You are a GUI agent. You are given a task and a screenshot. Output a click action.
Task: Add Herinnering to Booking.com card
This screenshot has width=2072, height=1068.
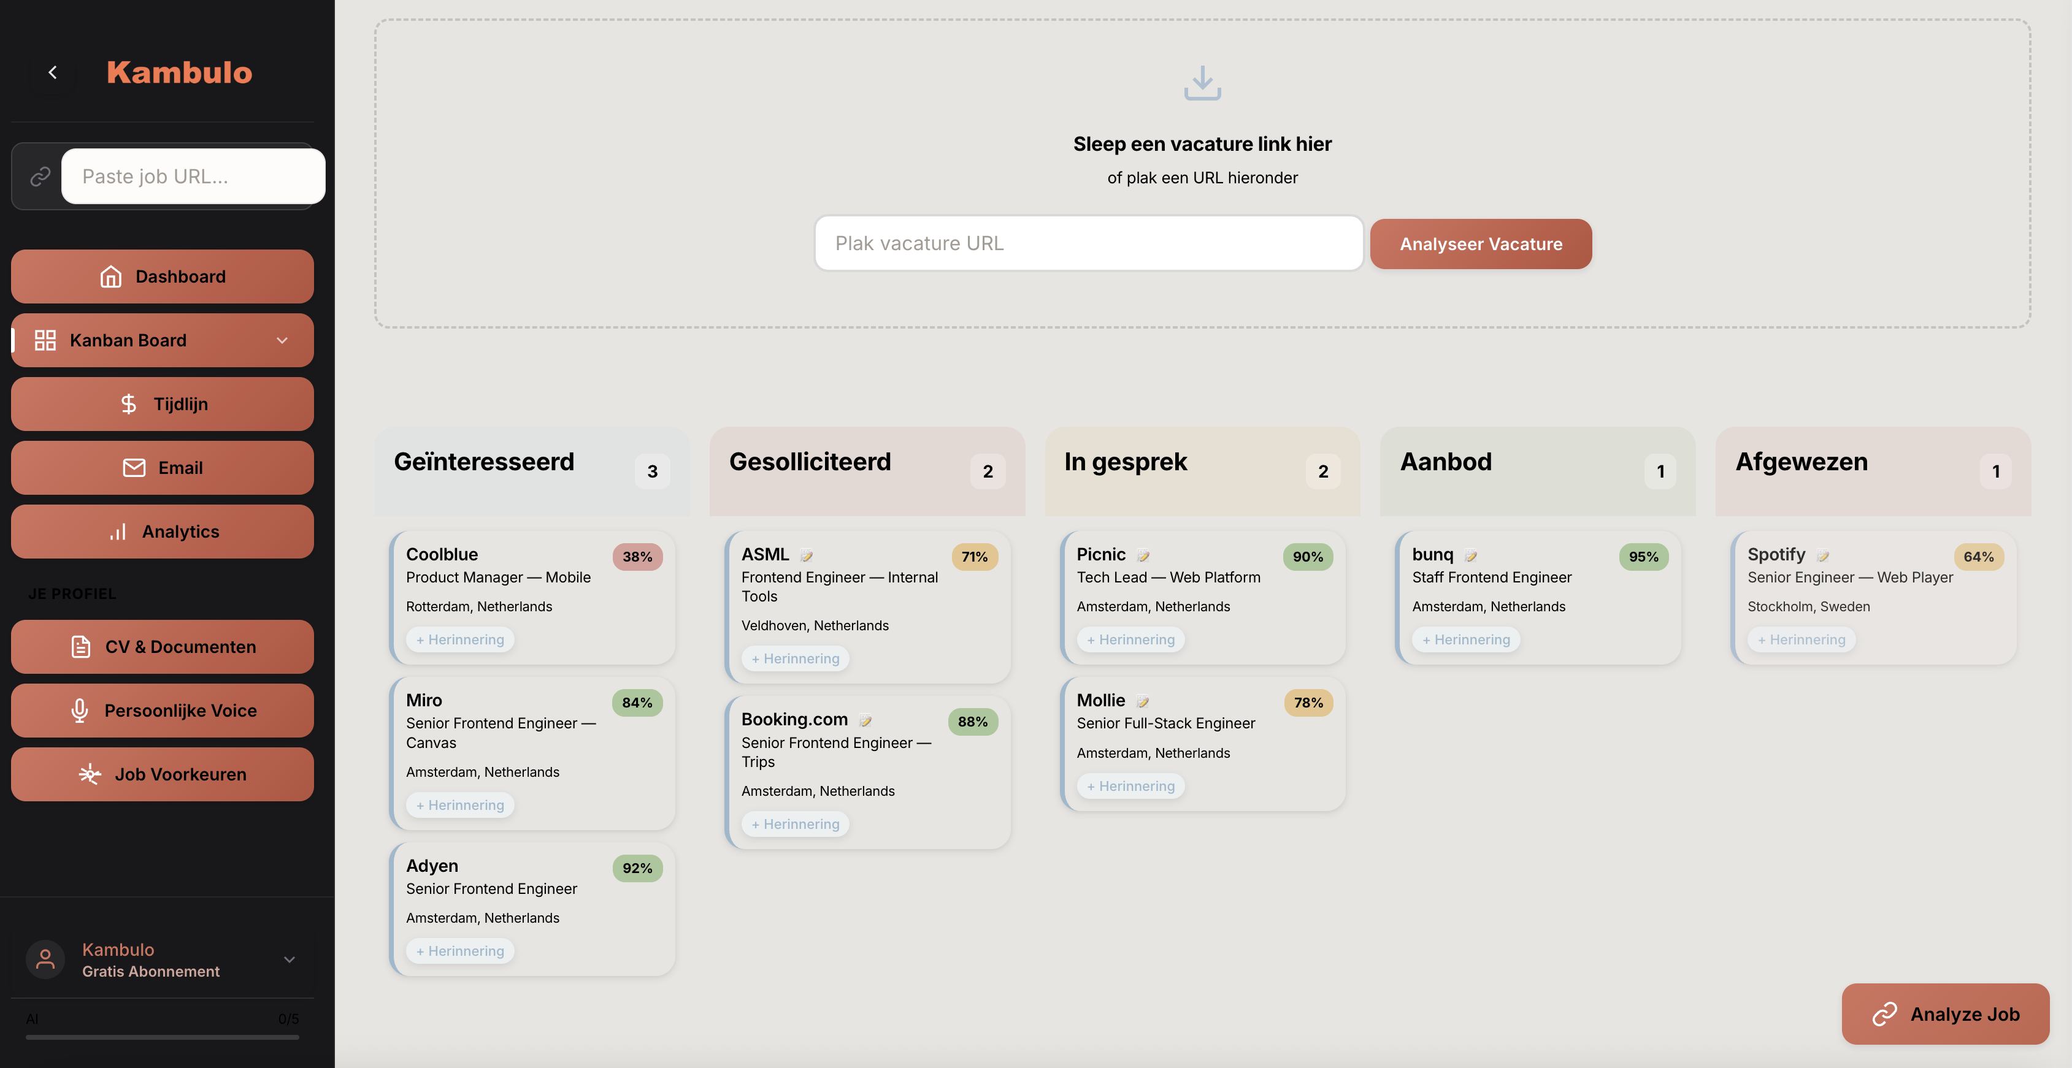[x=796, y=825]
